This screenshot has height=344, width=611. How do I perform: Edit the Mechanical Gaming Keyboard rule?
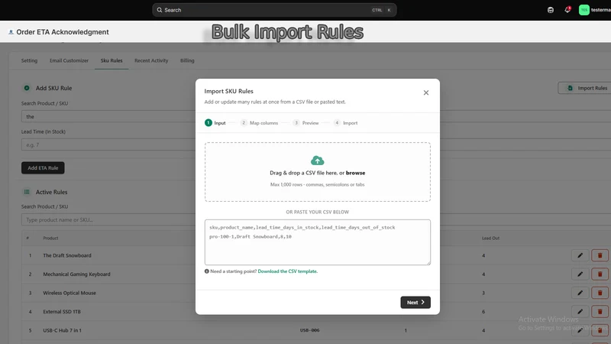click(580, 274)
